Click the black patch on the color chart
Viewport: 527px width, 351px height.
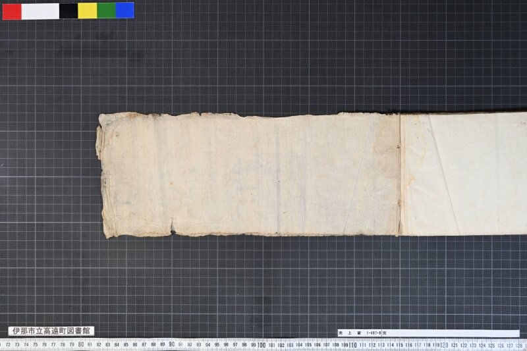point(69,11)
